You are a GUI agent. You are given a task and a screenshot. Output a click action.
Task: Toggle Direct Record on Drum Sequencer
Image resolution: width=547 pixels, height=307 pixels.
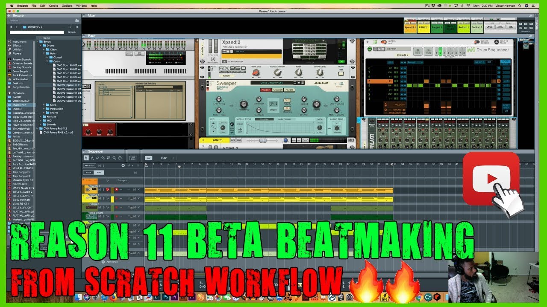tap(476, 42)
